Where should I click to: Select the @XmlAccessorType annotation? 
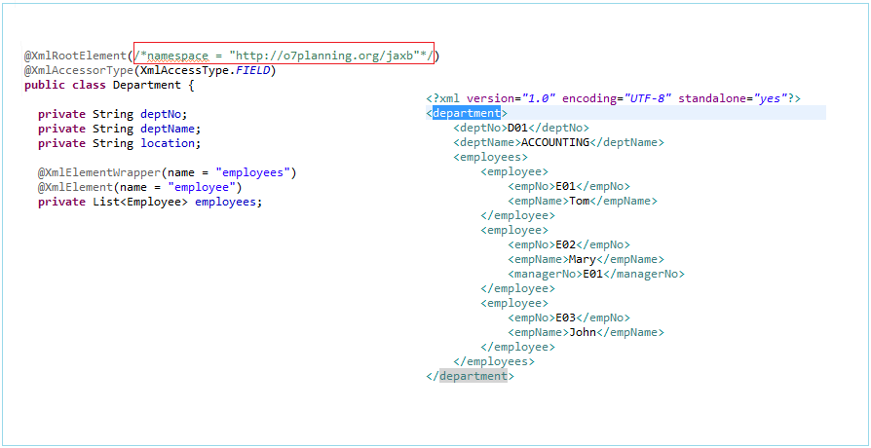[79, 70]
